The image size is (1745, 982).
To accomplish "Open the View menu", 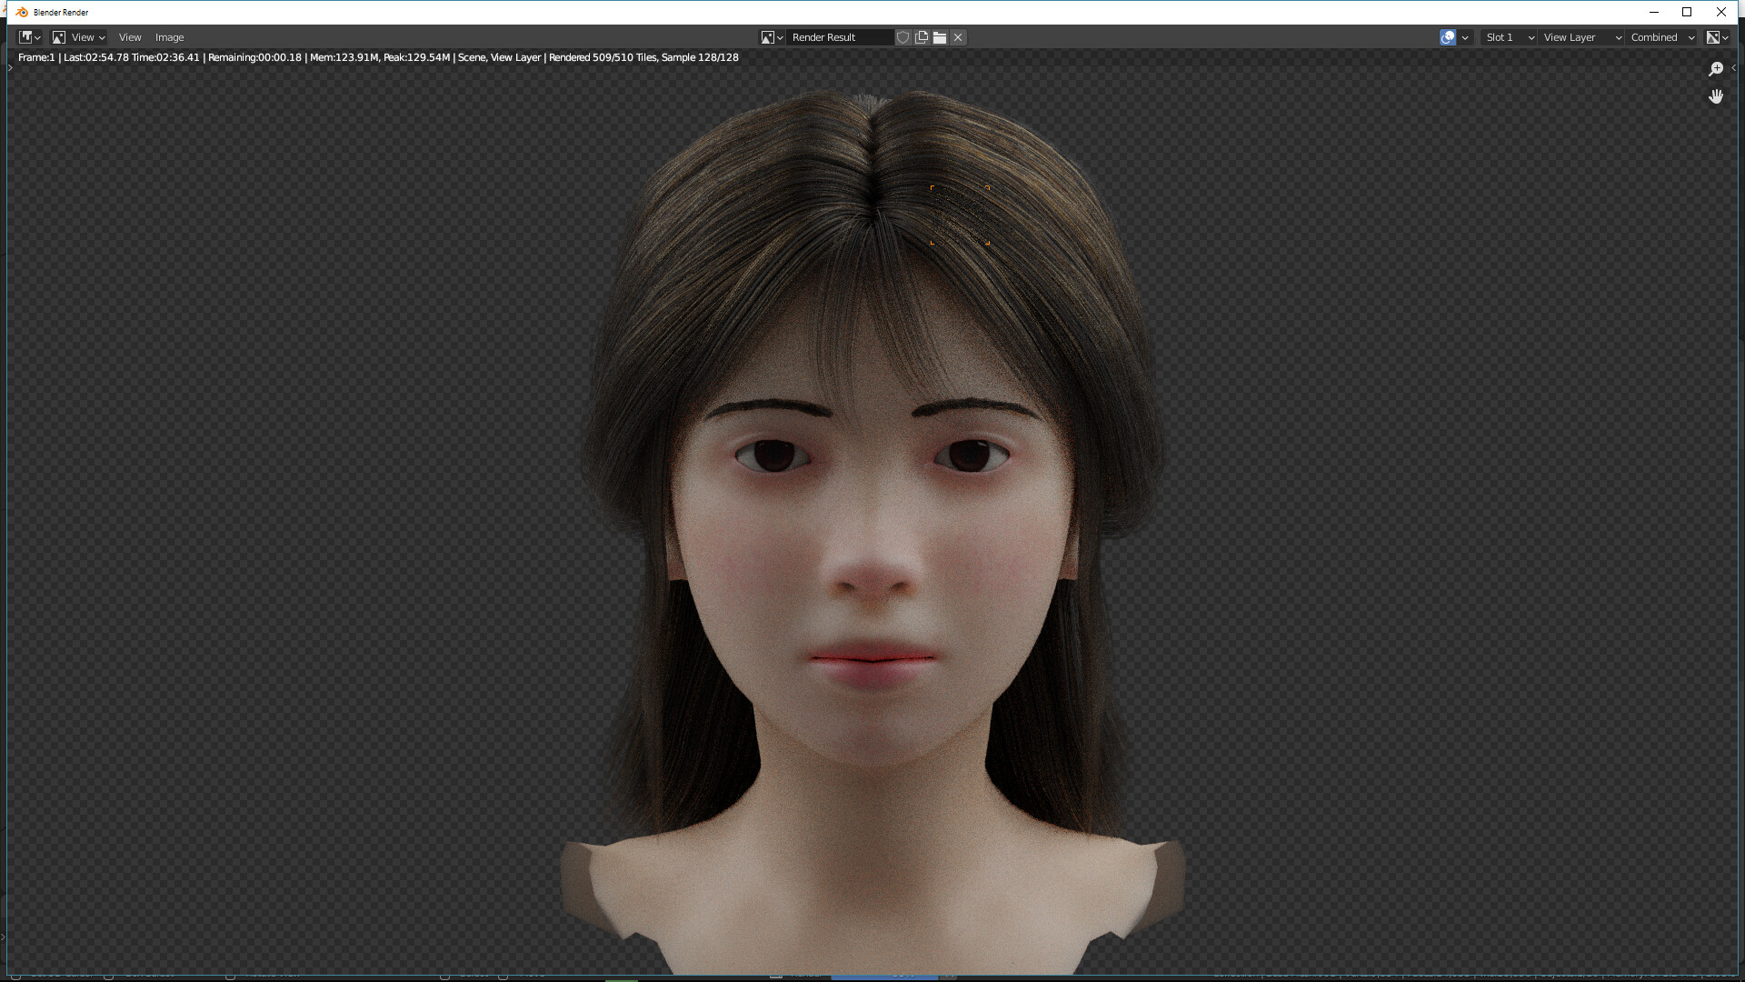I will (129, 37).
